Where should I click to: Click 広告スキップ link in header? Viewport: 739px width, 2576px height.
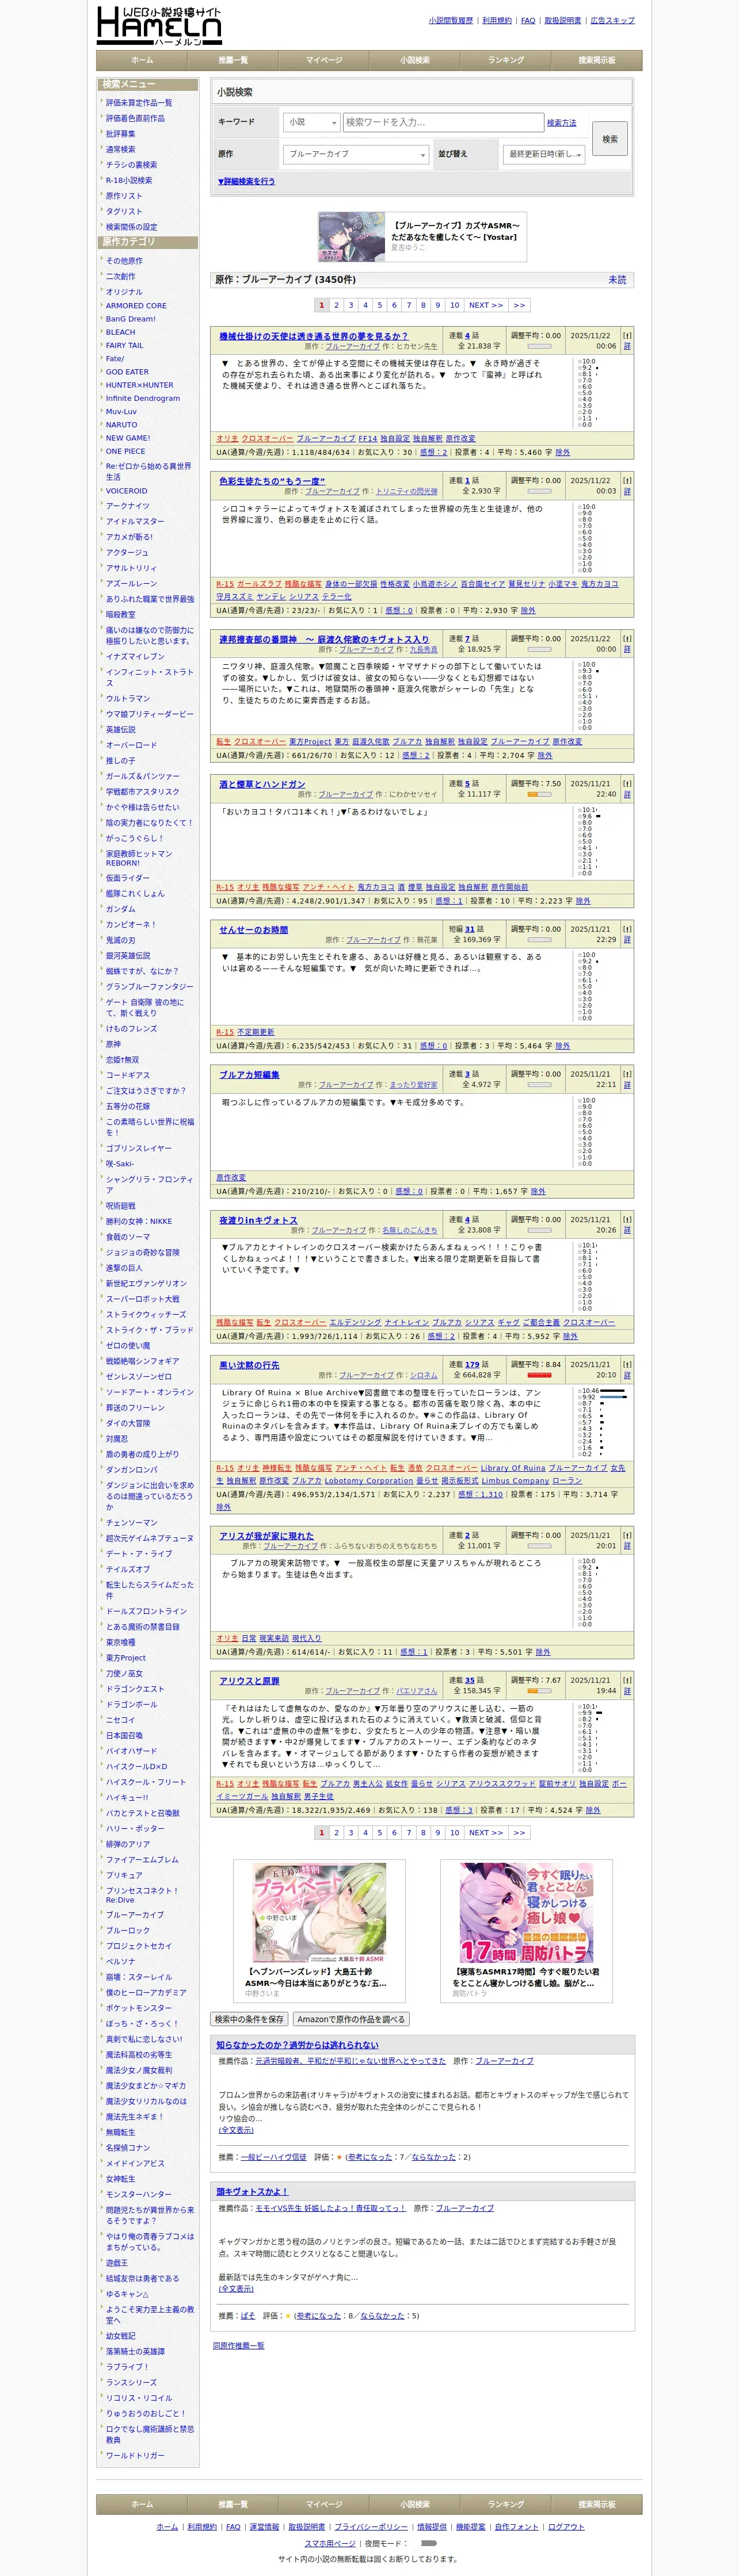pos(613,20)
